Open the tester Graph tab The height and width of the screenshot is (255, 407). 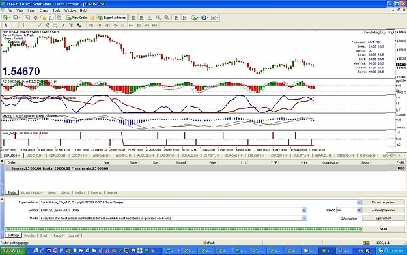coord(44,235)
